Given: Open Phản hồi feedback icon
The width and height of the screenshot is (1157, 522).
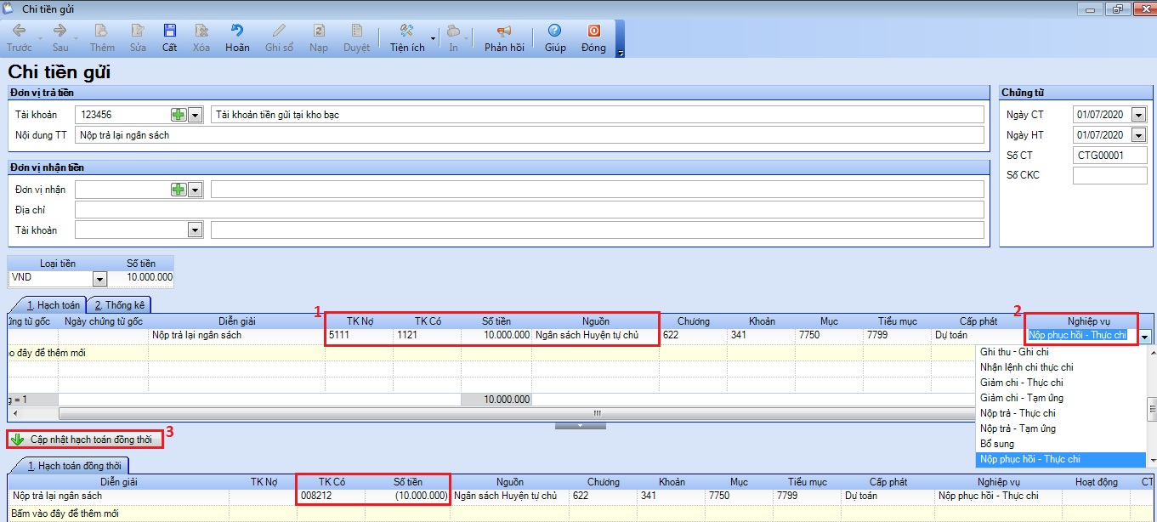Looking at the screenshot, I should [504, 31].
